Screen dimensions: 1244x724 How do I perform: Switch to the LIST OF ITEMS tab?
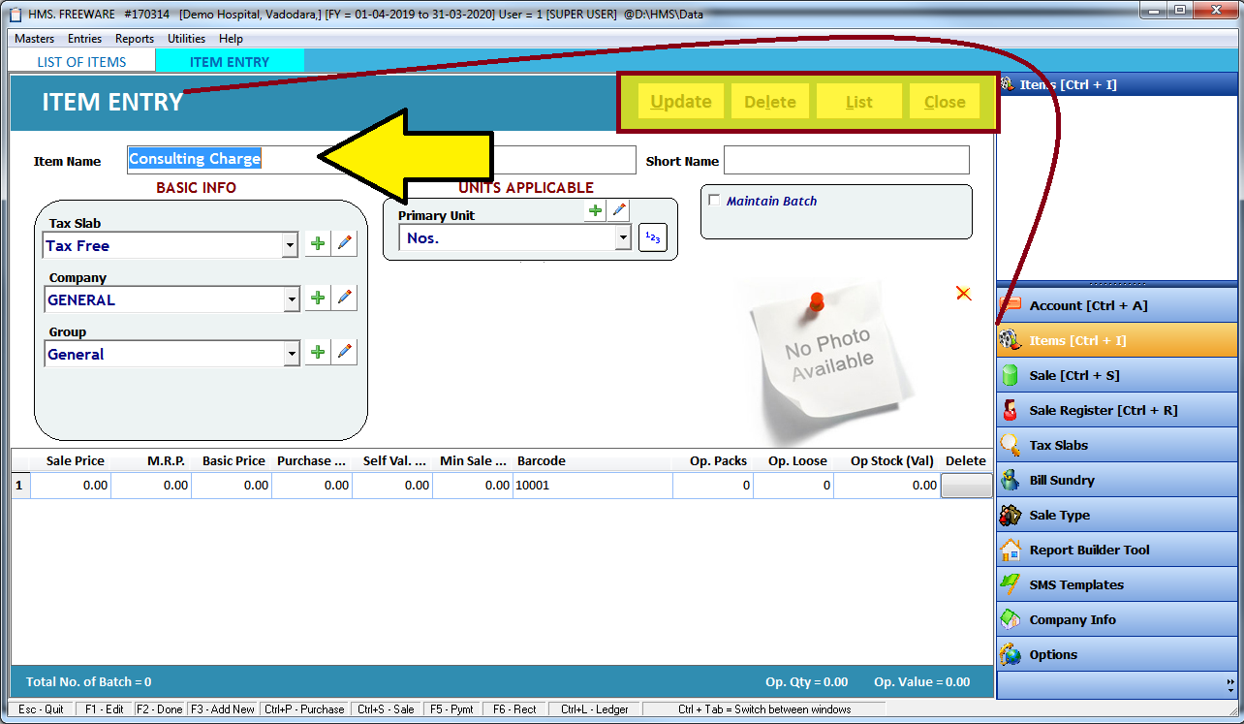point(80,60)
